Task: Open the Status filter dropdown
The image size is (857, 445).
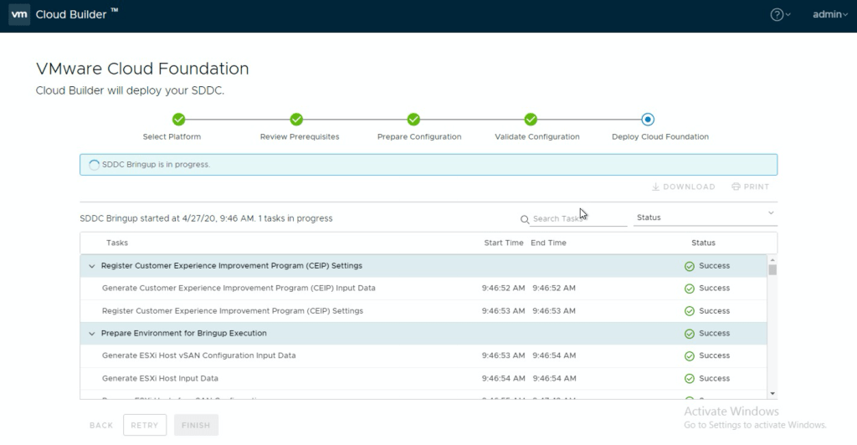Action: click(705, 217)
